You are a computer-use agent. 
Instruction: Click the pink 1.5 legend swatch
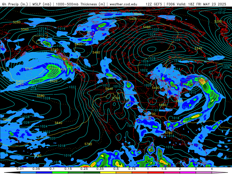tap(172, 173)
